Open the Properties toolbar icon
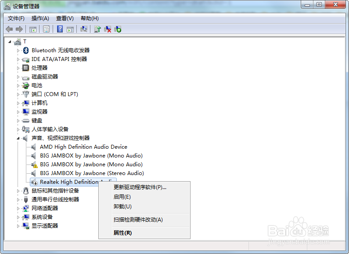This screenshot has height=254, width=349. click(x=46, y=29)
